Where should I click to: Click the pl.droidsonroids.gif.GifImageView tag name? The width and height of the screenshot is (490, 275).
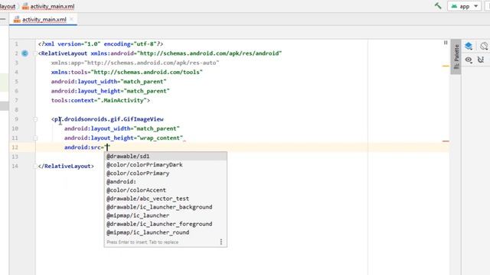tap(109, 119)
